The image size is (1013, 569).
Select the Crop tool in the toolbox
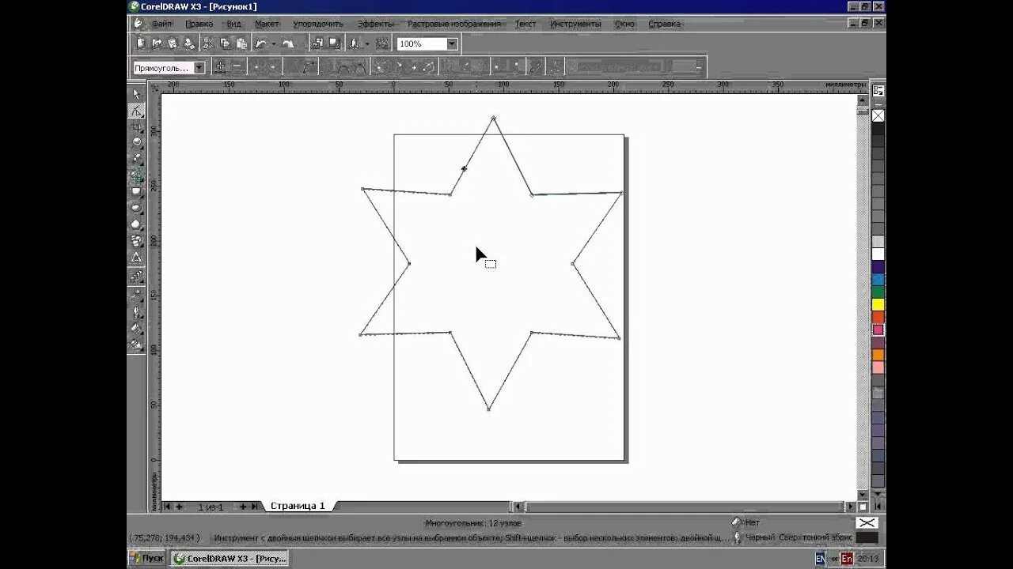(137, 127)
